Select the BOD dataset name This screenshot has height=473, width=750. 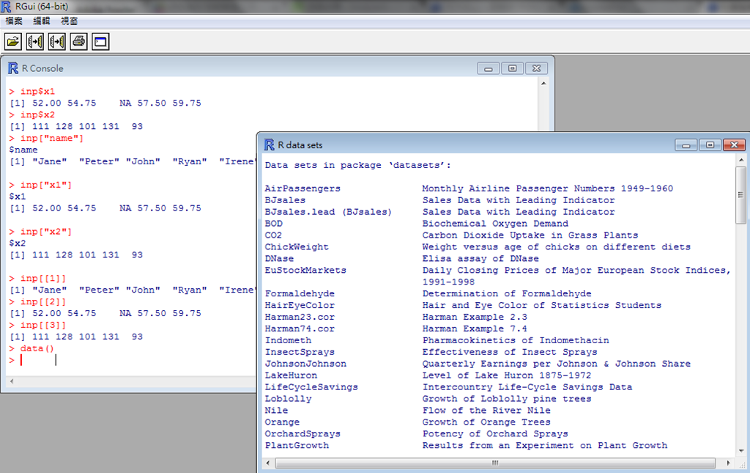tap(274, 224)
